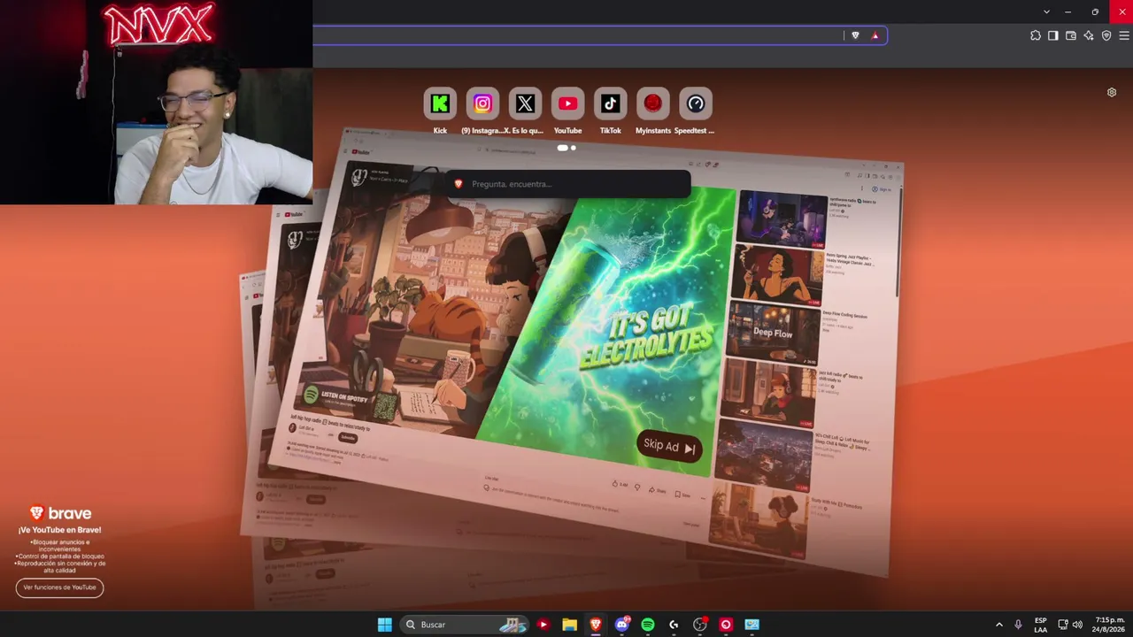Open OBS Studio from the taskbar
This screenshot has width=1133, height=637.
coord(700,625)
